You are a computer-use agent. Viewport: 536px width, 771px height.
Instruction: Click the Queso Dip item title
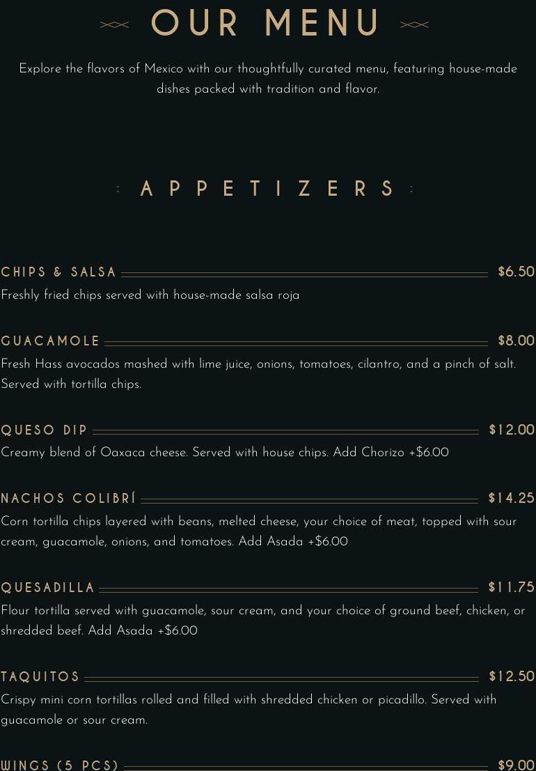(x=45, y=430)
